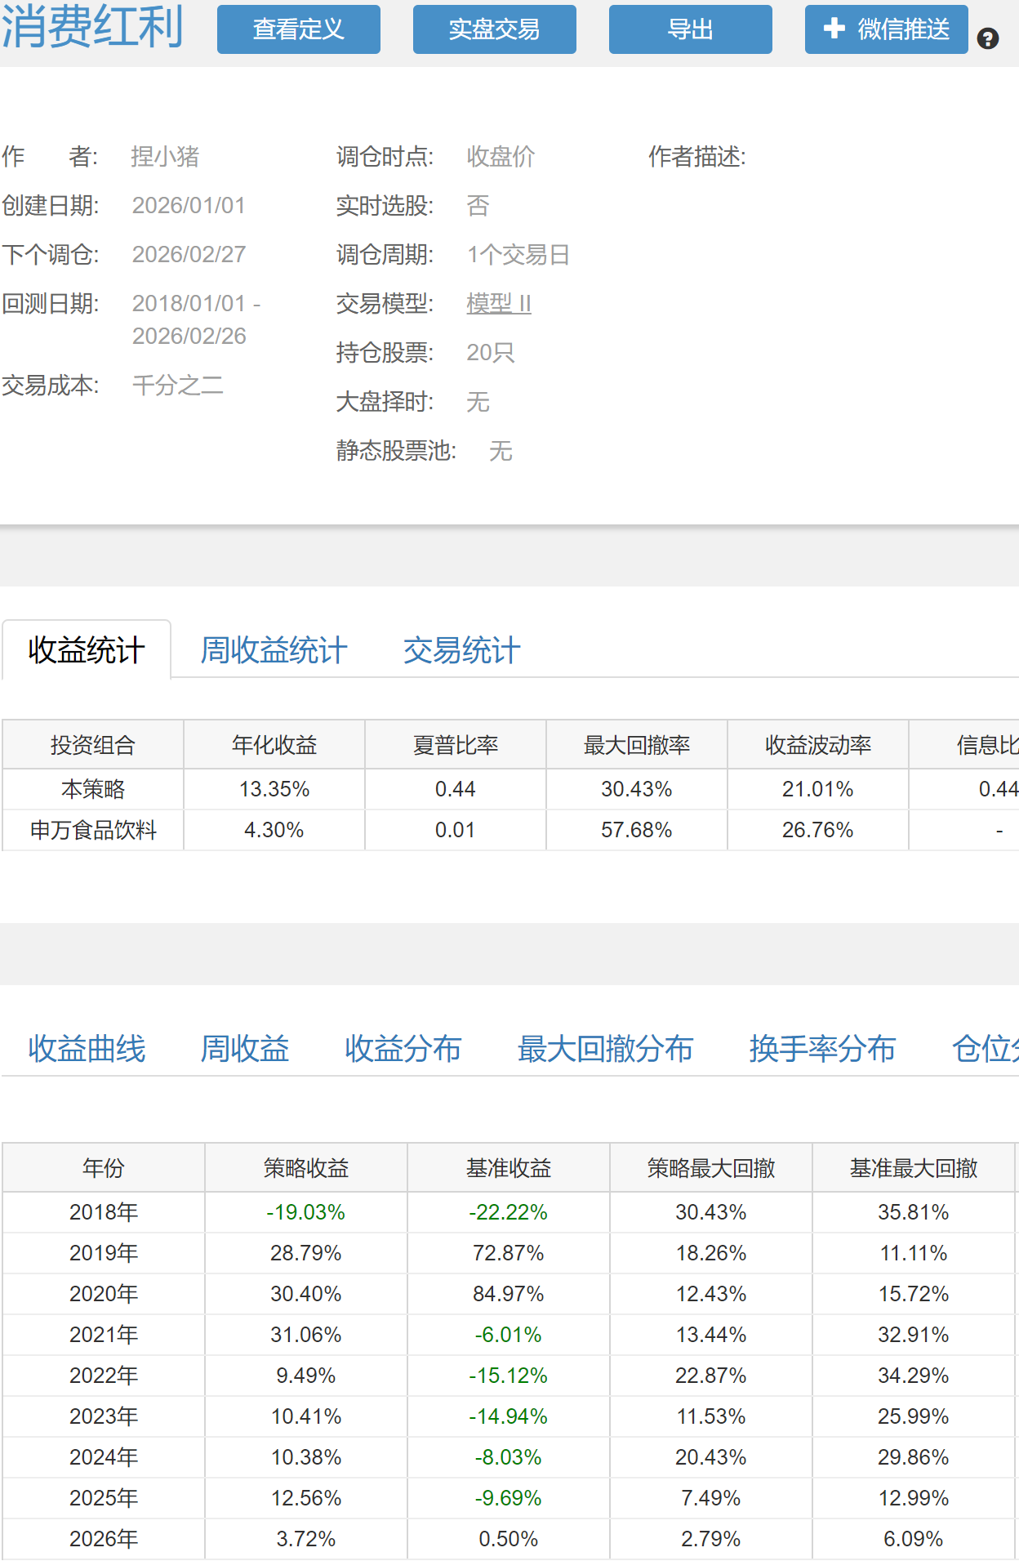The width and height of the screenshot is (1019, 1561).
Task: Click the 年化收益 column header
Action: [274, 745]
